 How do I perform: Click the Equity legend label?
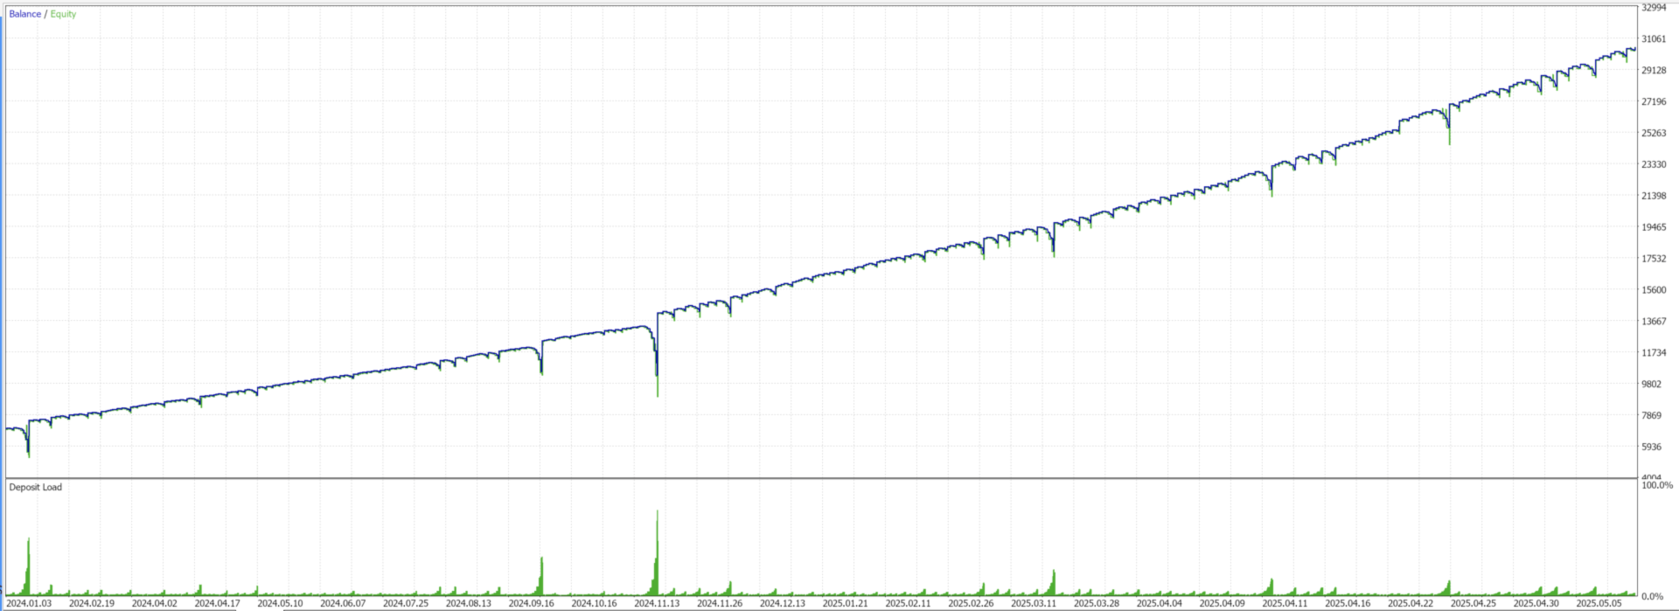pos(63,14)
